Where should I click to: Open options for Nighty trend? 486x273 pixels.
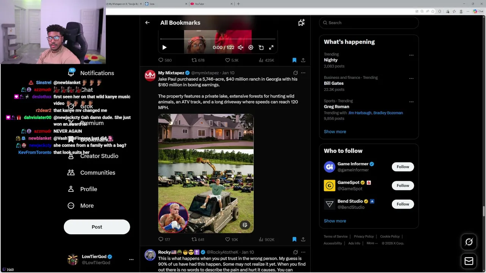411,55
